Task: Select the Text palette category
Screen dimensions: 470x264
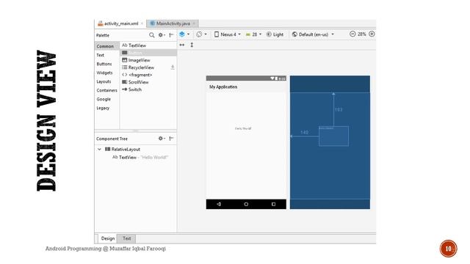Action: [x=100, y=55]
